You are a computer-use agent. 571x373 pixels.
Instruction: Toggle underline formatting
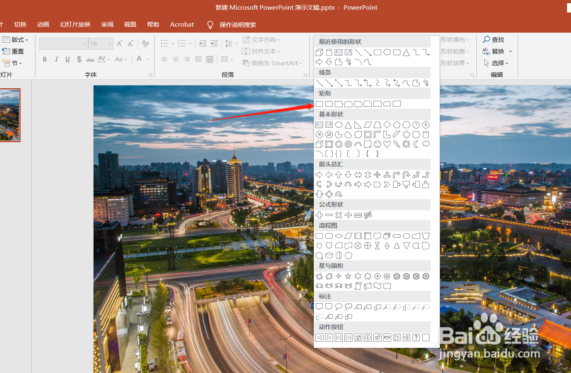[67, 59]
